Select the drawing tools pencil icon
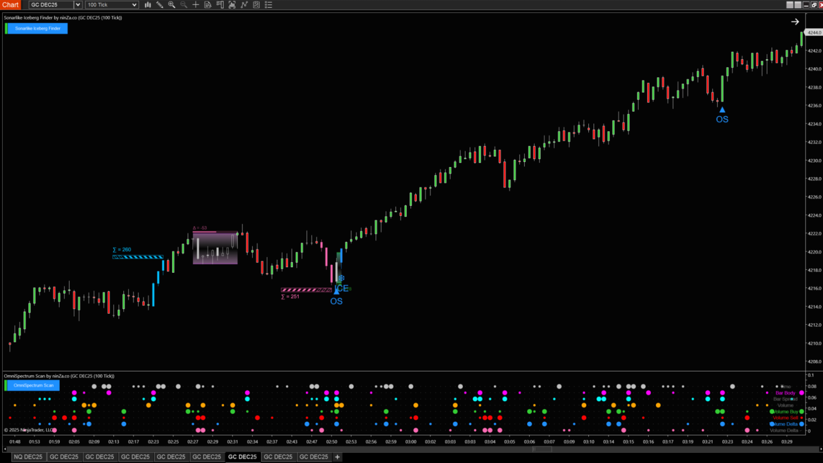The image size is (823, 463). (159, 5)
